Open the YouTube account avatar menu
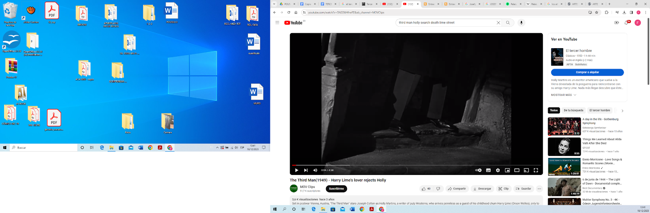 638,23
